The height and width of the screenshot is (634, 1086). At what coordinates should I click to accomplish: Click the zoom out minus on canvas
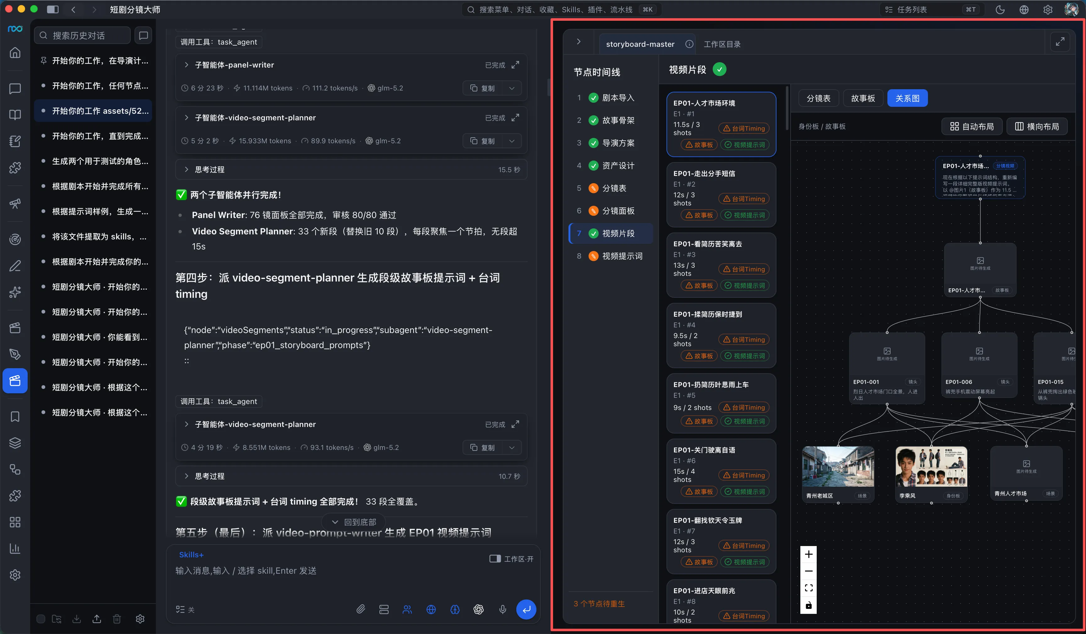coord(809,571)
